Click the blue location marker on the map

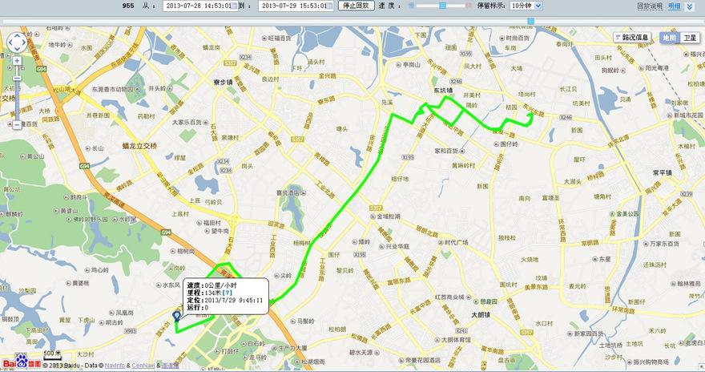(177, 316)
